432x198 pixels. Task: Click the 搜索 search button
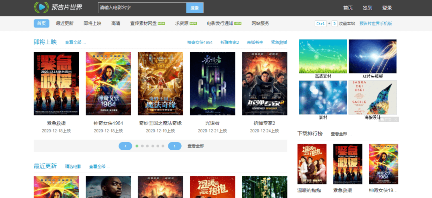195,8
